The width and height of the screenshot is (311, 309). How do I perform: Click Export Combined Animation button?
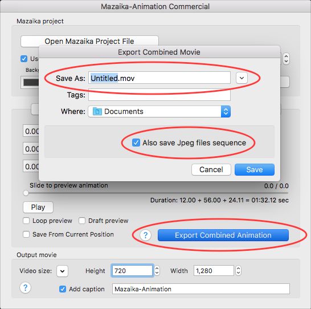(x=223, y=235)
